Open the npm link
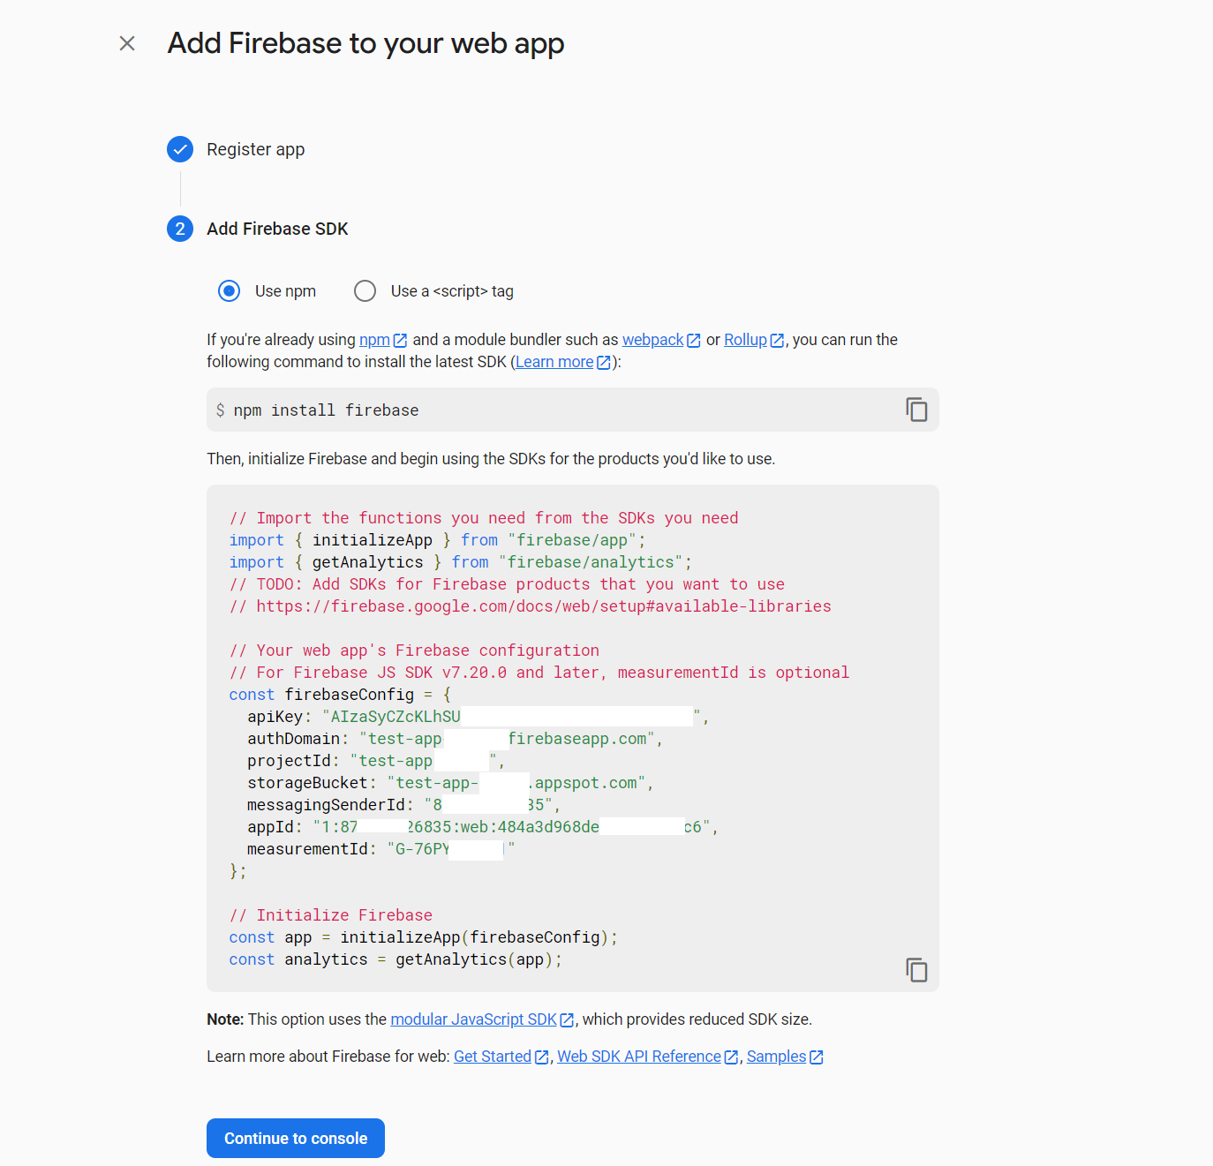1213x1166 pixels. click(374, 340)
